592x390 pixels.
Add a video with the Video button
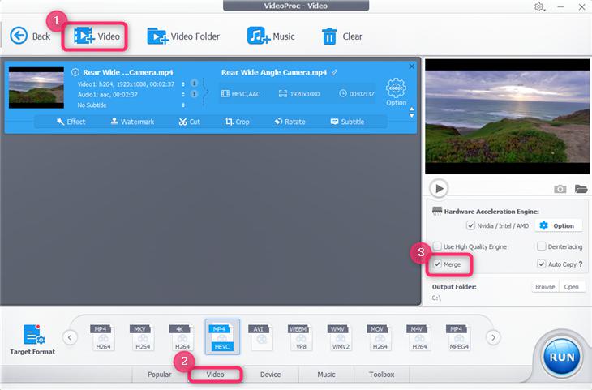coord(97,36)
